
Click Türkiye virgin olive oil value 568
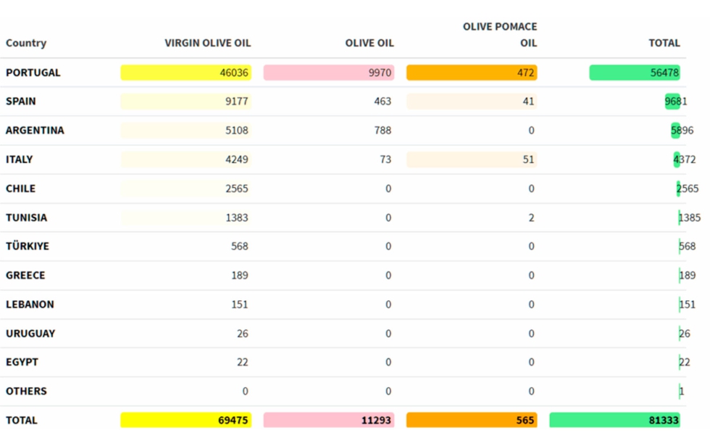[x=240, y=246]
